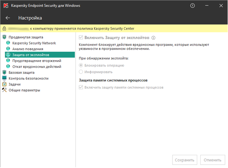
Task: Toggle Включить защиту памяти системных процессов checkbox
Action: click(81, 87)
